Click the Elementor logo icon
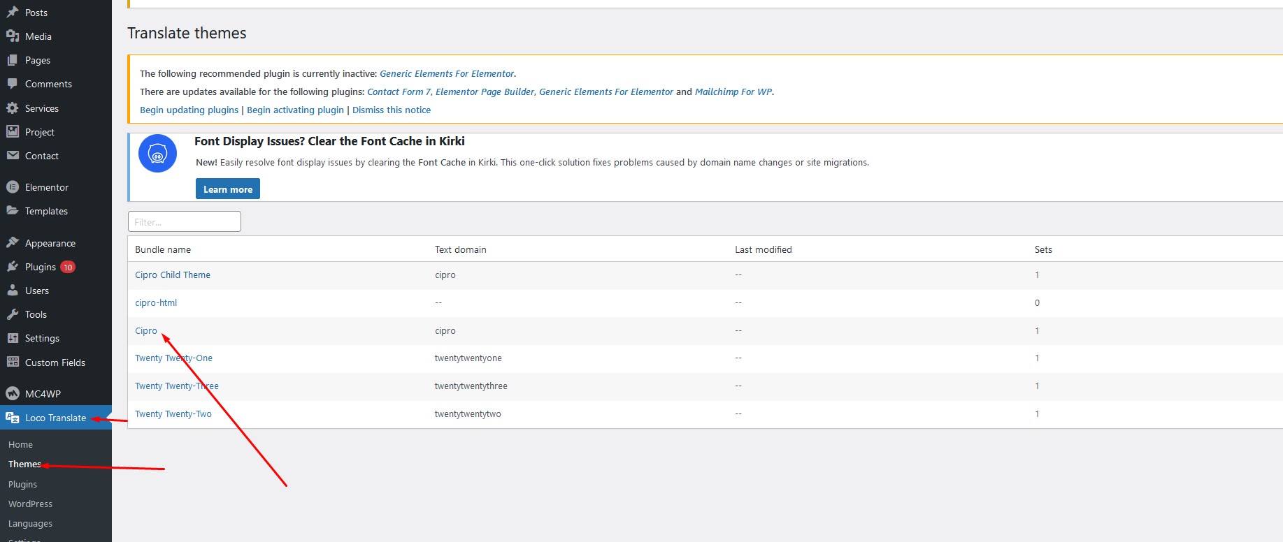The image size is (1283, 542). tap(13, 187)
